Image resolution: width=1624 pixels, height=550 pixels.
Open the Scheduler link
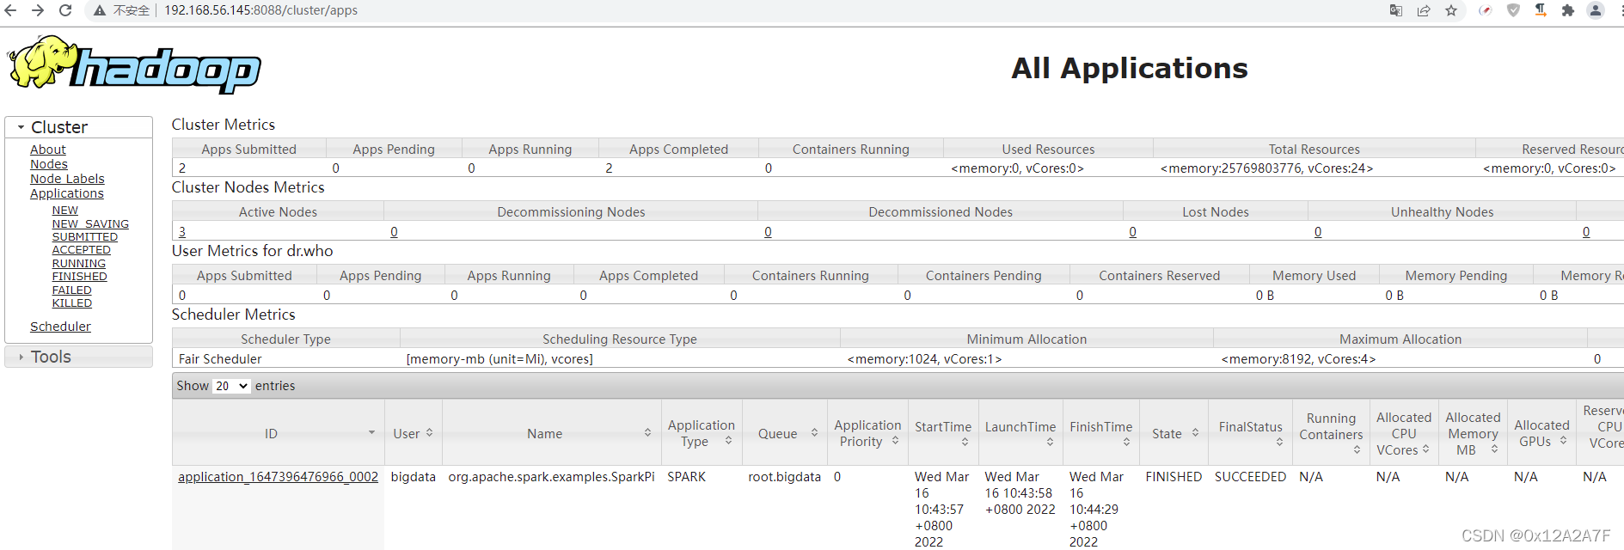[60, 327]
